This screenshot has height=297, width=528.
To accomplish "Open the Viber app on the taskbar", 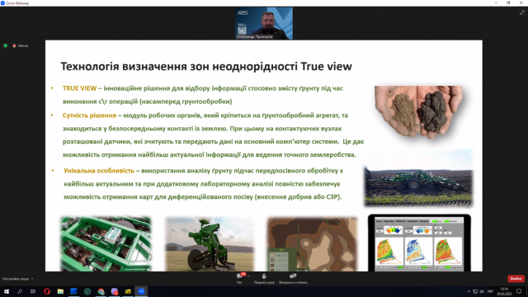I will [115, 291].
